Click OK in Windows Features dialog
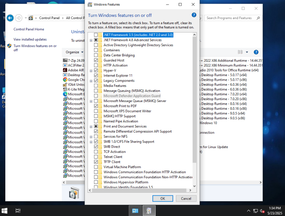Image resolution: width=285 pixels, height=216 pixels. click(x=163, y=198)
